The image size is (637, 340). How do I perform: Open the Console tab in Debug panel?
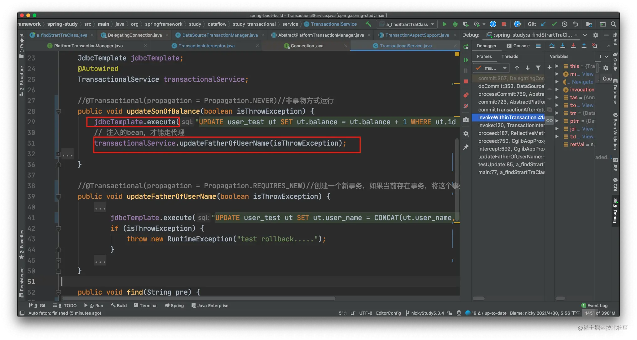[x=518, y=46]
